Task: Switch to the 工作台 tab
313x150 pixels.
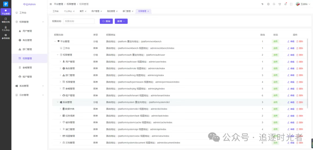Action: pyautogui.click(x=55, y=11)
